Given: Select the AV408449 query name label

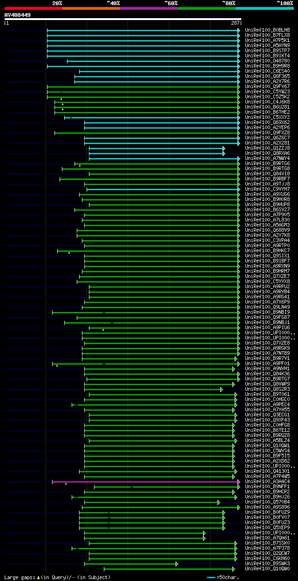Looking at the screenshot, I should click(x=18, y=15).
